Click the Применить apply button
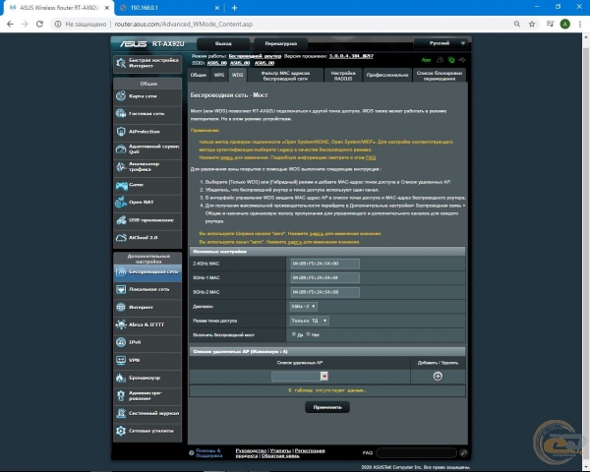Image resolution: width=590 pixels, height=472 pixels. click(327, 407)
